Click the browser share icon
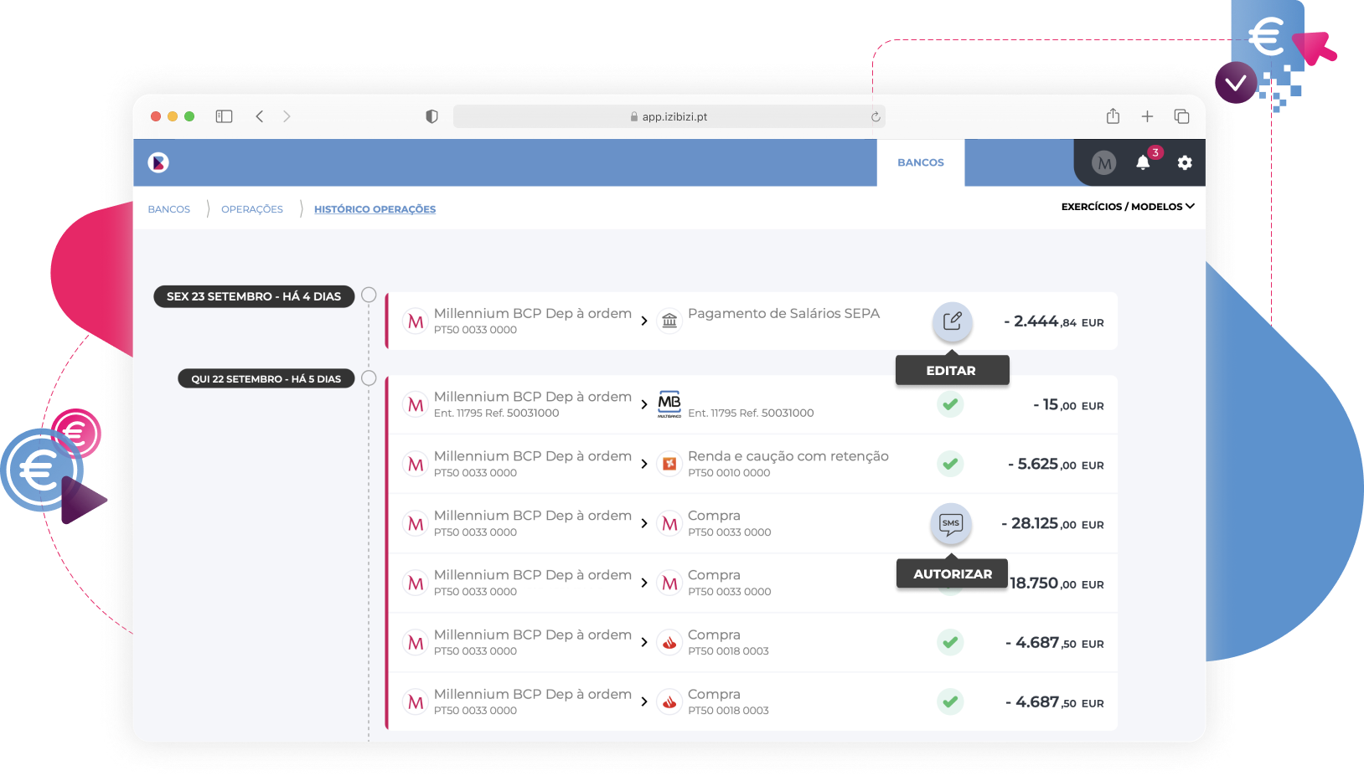Image resolution: width=1364 pixels, height=776 pixels. (1113, 116)
